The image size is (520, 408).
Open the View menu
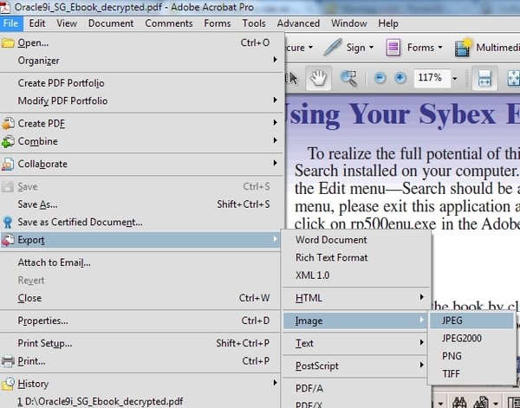click(67, 23)
